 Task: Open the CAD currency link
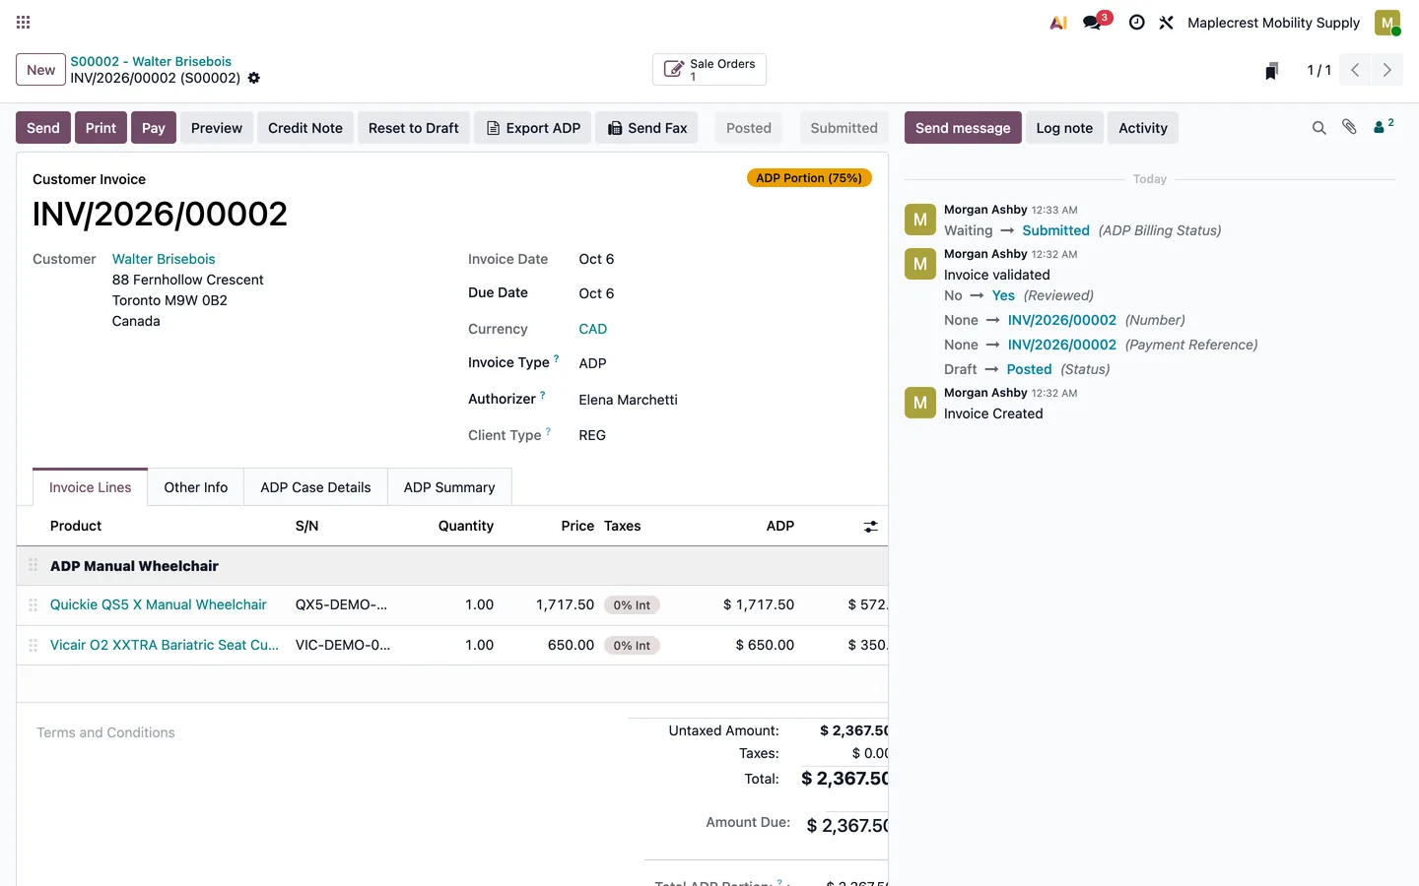click(x=593, y=329)
